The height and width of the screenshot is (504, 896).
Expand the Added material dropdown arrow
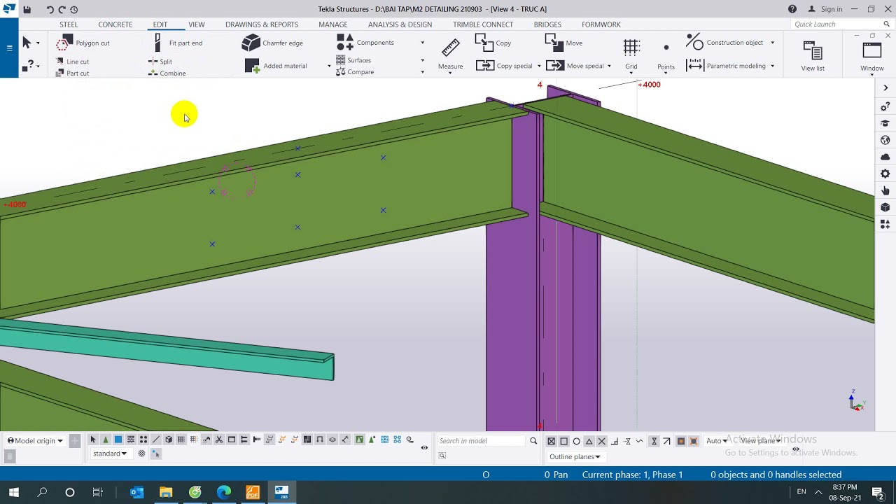(x=329, y=66)
